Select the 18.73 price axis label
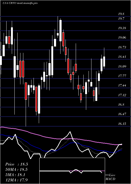The image size is (131, 184). click(x=122, y=47)
